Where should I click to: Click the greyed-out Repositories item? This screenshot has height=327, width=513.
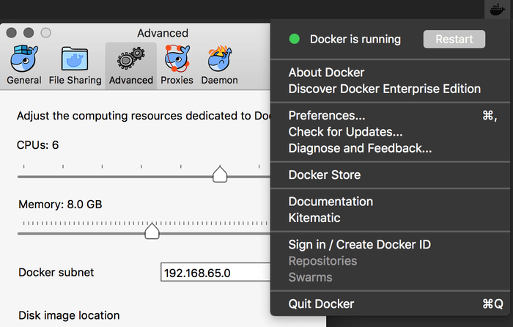322,261
